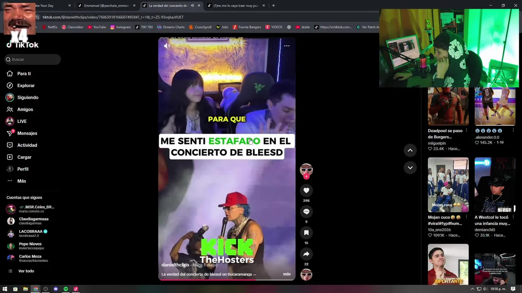
Task: Open Netflix bookmark
Action: click(50, 27)
